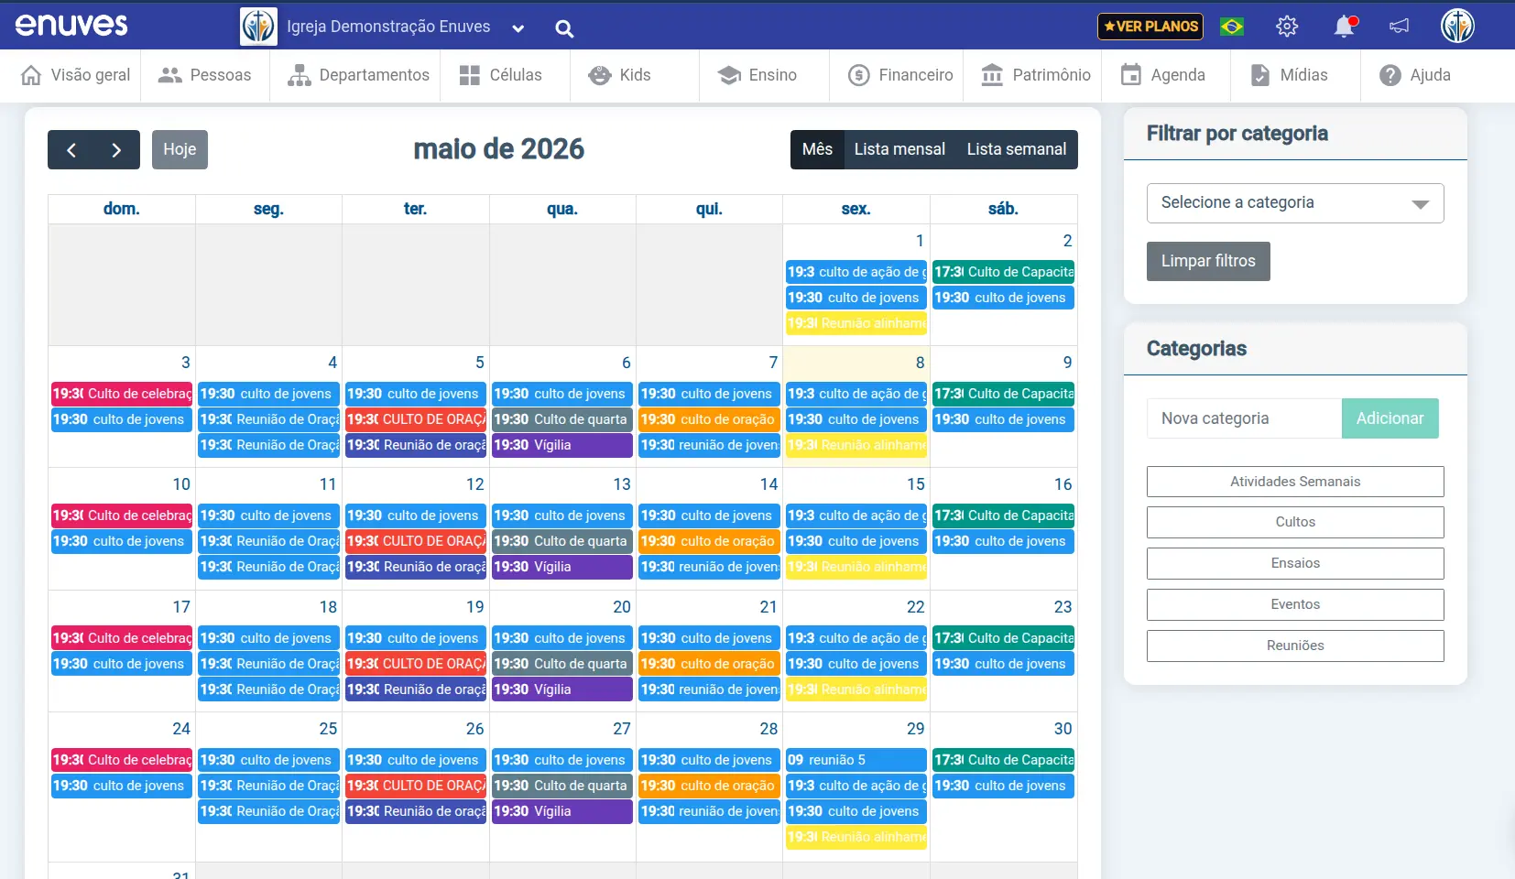Expand the Igreja Demonstração Enuves dropdown
Screen dimensions: 1515x879
coord(518,28)
